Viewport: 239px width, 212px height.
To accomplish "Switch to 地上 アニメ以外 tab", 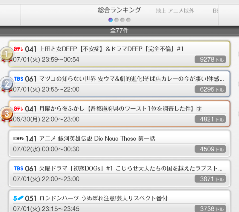I will [x=175, y=11].
